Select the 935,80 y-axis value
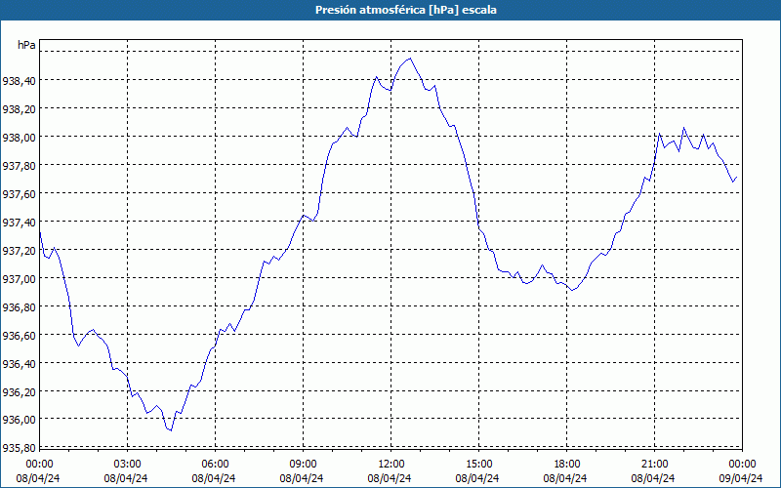This screenshot has width=781, height=488. [19, 448]
